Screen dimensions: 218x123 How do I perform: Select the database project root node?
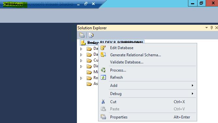pyautogui.click(x=112, y=42)
